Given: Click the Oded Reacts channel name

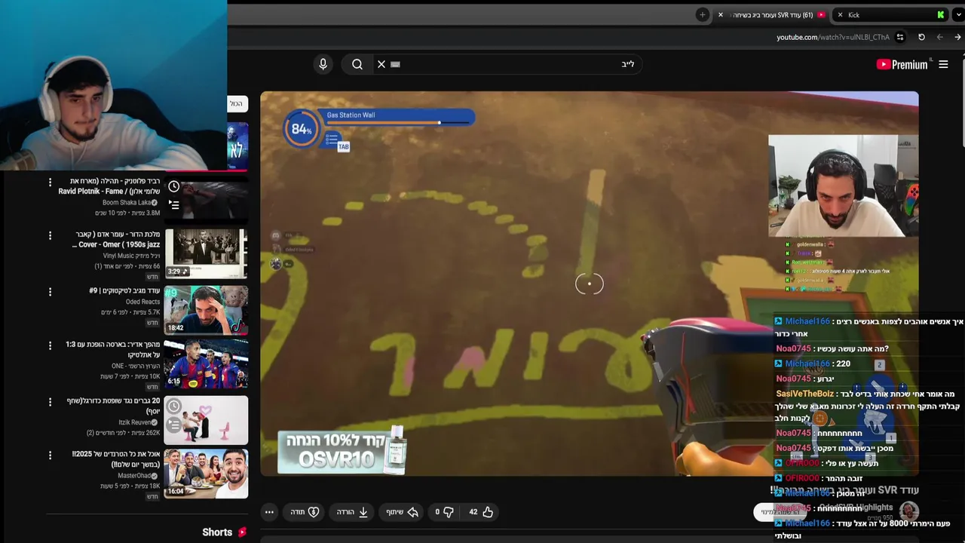Looking at the screenshot, I should pyautogui.click(x=142, y=302).
